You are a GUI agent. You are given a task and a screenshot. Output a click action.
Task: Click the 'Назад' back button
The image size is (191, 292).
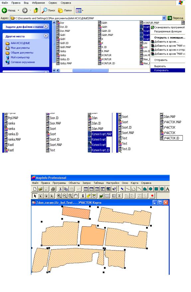coord(9,10)
